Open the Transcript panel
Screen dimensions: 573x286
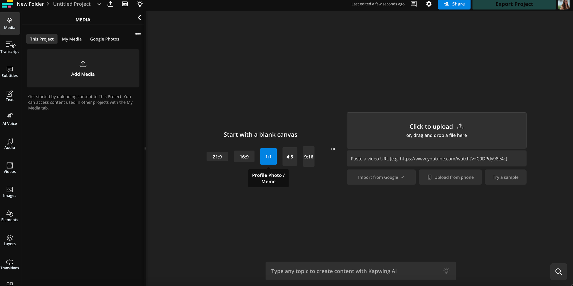tap(10, 47)
